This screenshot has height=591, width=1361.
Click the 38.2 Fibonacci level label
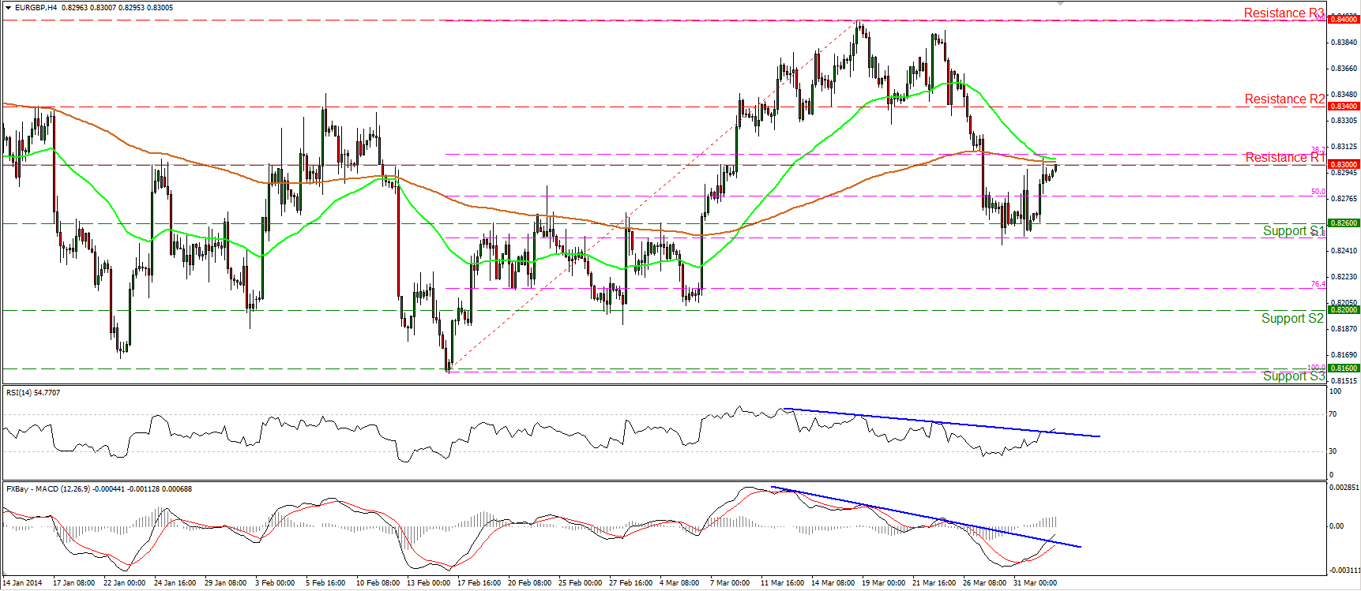click(x=1318, y=149)
